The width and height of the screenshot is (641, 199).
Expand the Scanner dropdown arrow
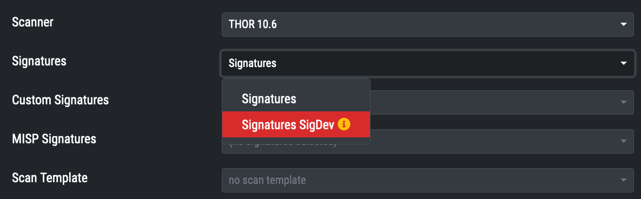click(624, 24)
